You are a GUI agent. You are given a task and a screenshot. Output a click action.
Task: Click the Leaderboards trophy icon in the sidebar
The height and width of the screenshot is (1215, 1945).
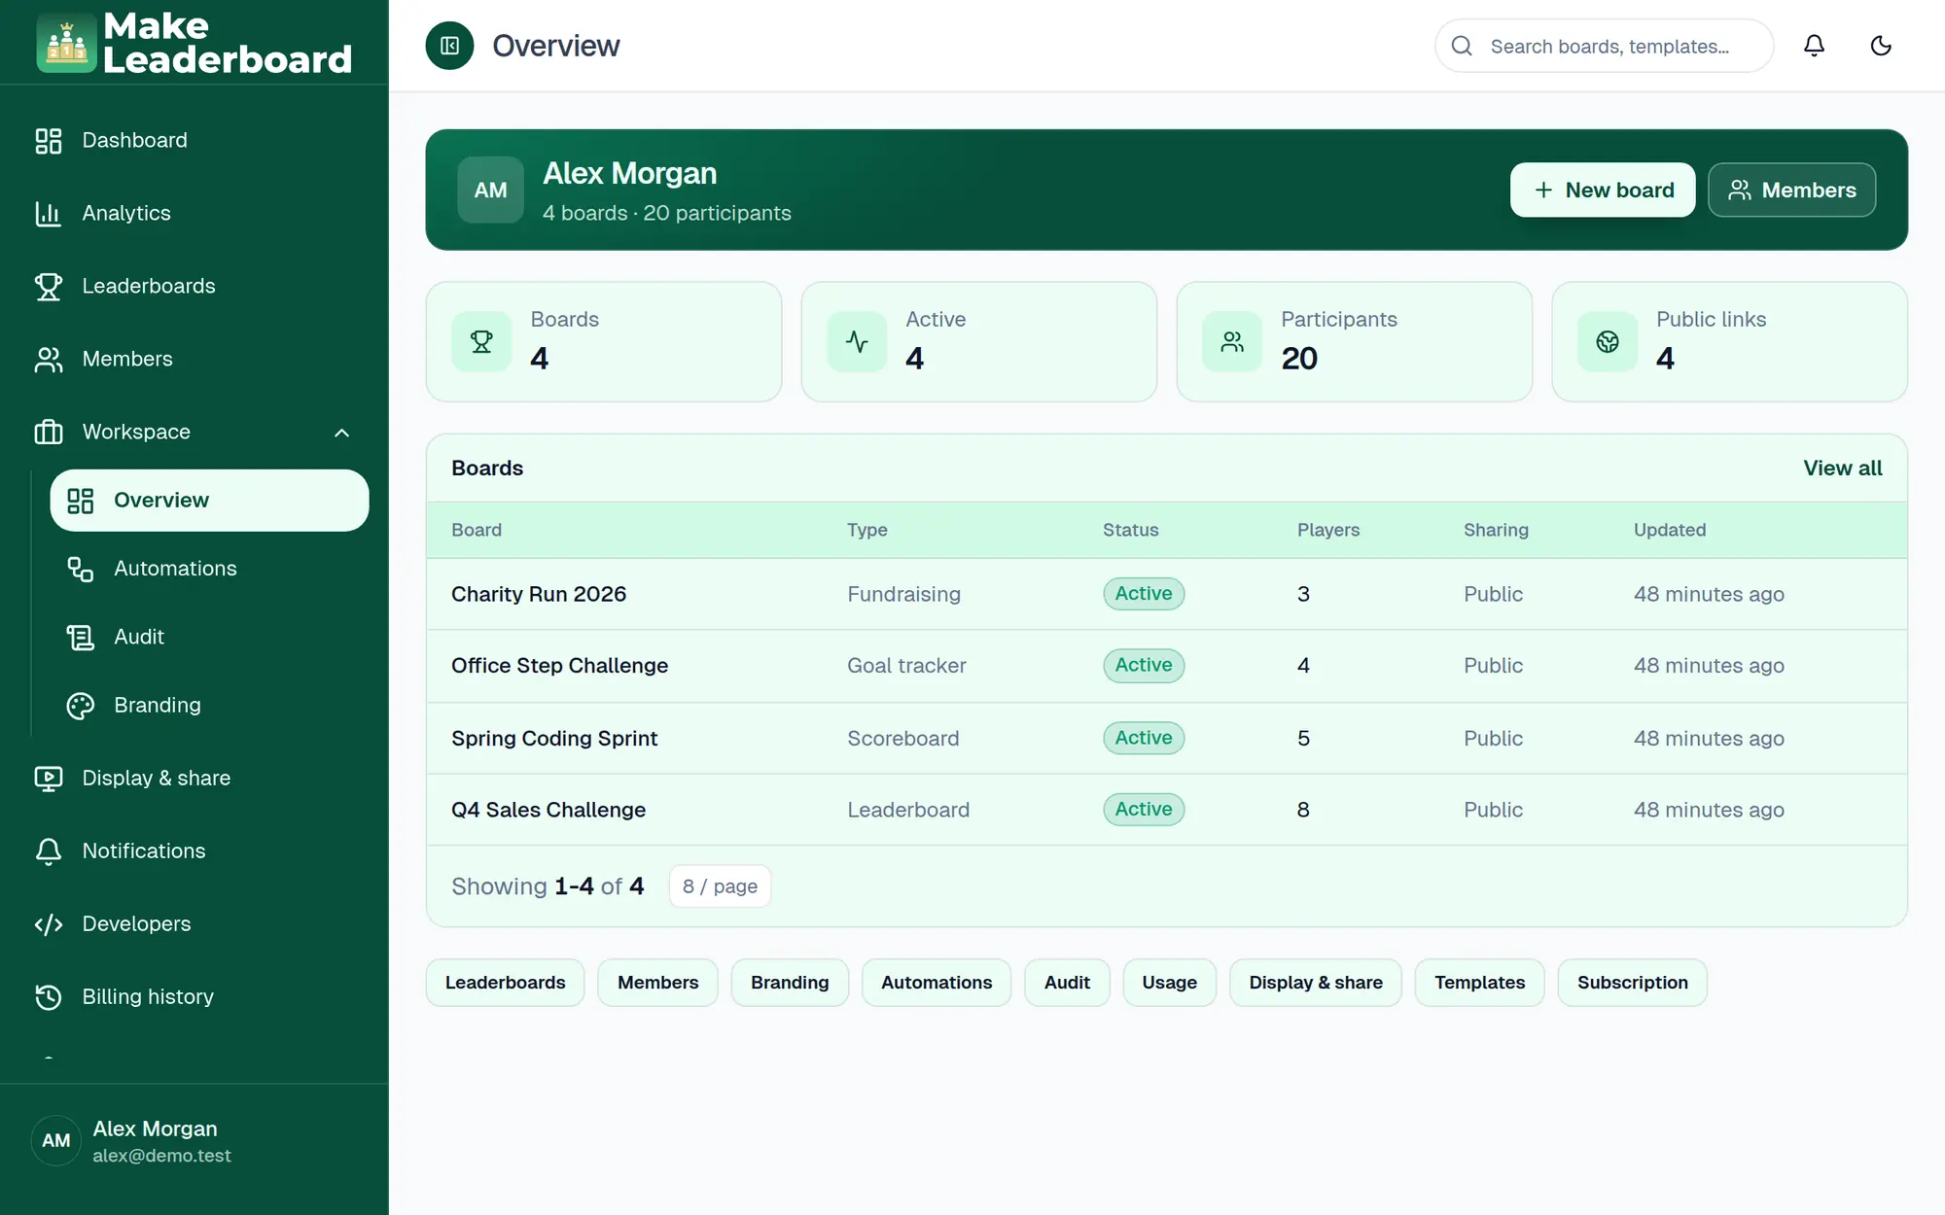coord(49,287)
